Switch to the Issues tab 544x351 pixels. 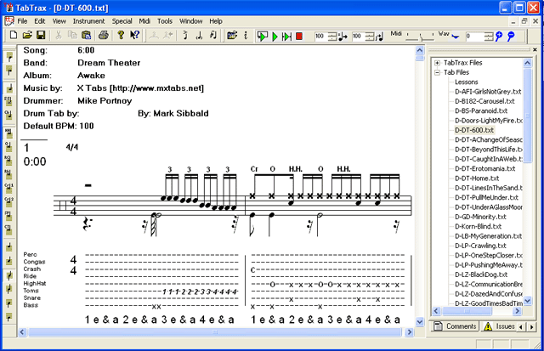pyautogui.click(x=499, y=326)
